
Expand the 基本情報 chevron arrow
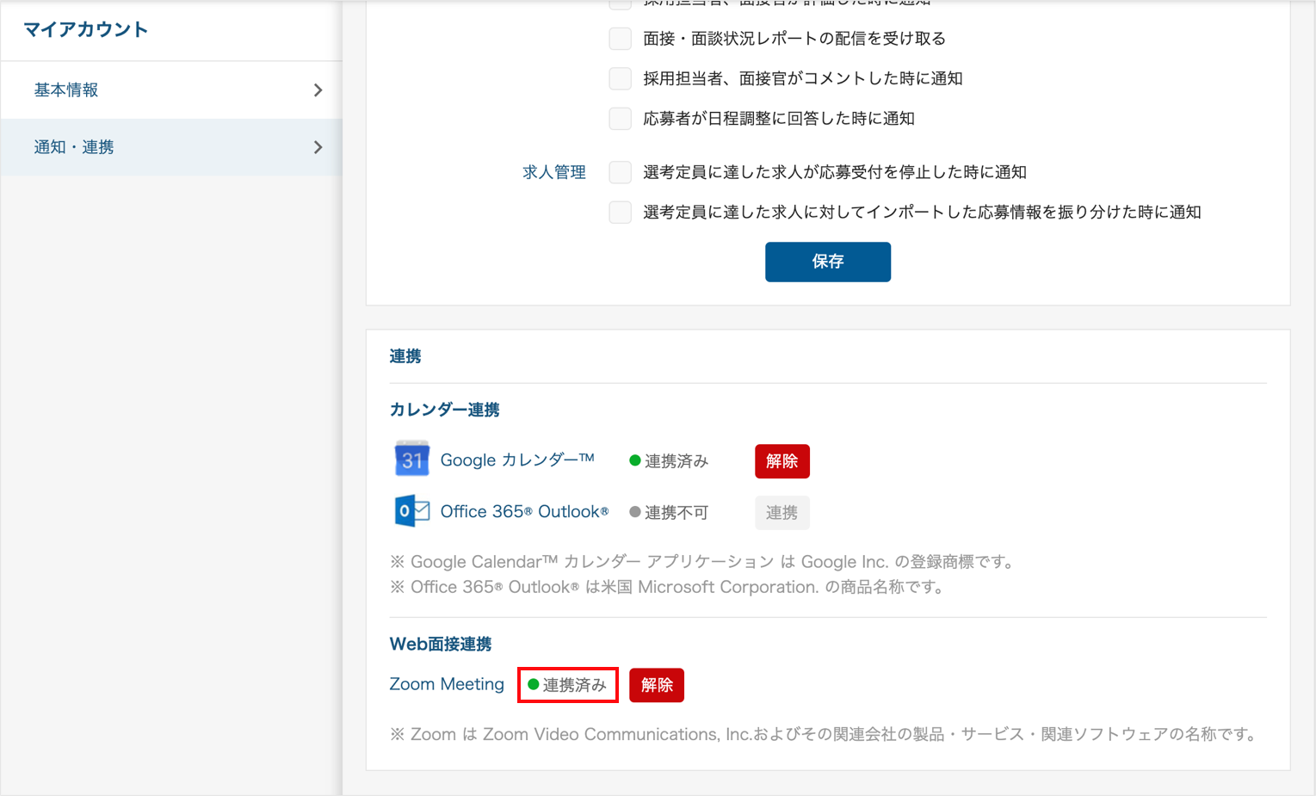pos(318,90)
